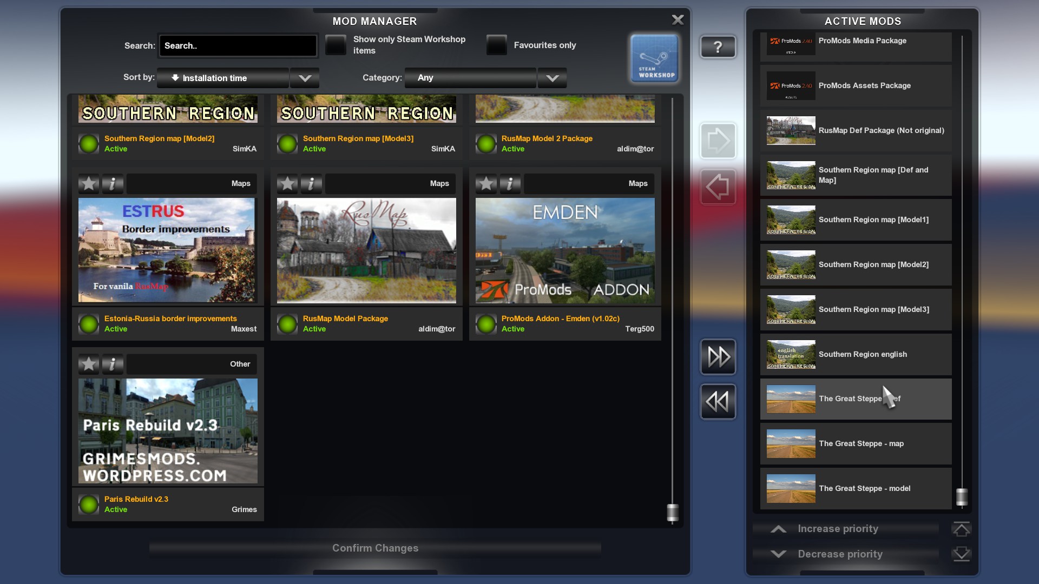This screenshot has width=1039, height=584.
Task: Move selected mod to bottom priority
Action: 961,554
